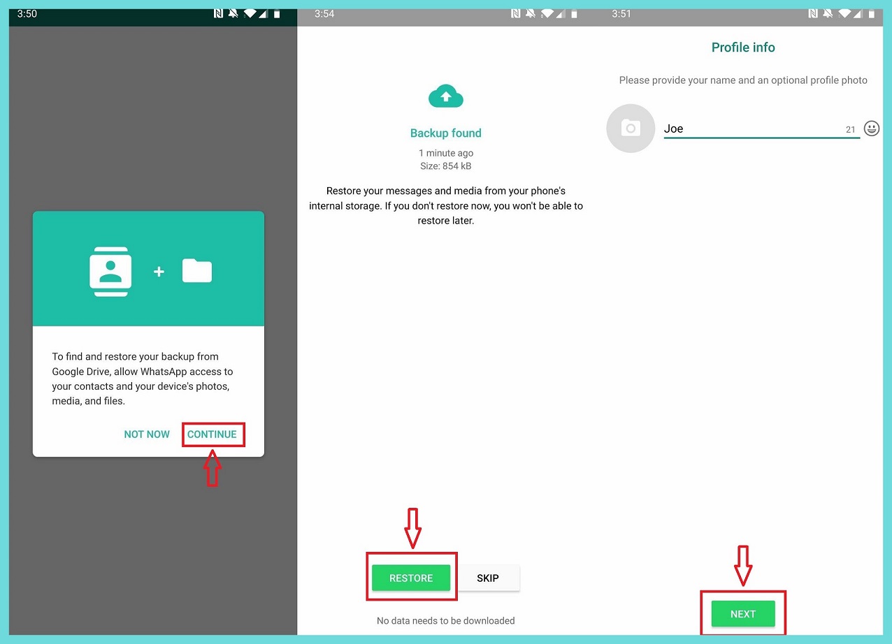Tap NOT NOW in the permission dialog
This screenshot has height=644, width=892.
coord(147,434)
